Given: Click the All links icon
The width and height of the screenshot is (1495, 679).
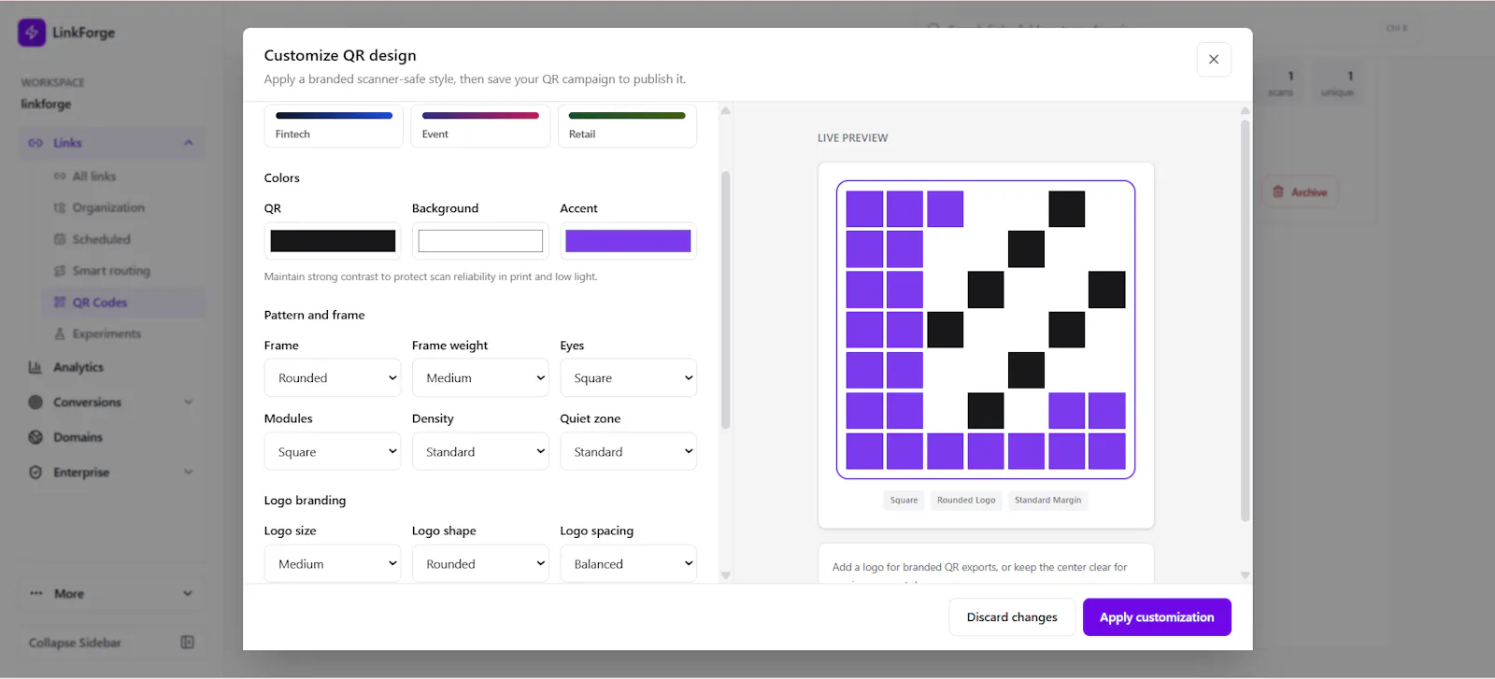Looking at the screenshot, I should (x=60, y=176).
